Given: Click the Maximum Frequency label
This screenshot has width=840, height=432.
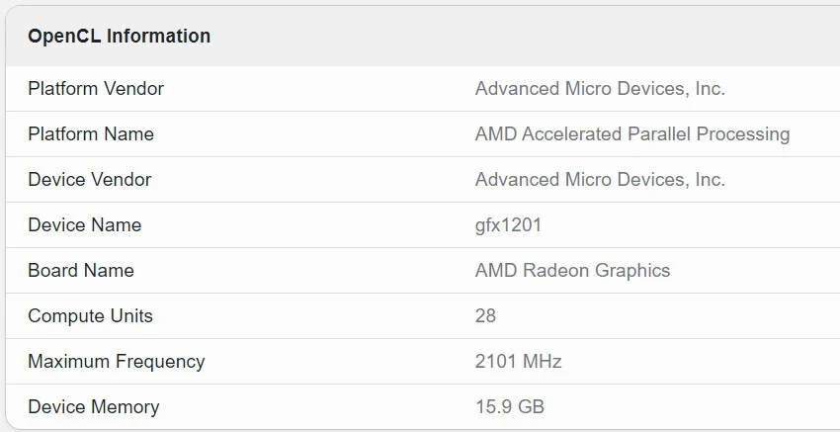Looking at the screenshot, I should 117,362.
